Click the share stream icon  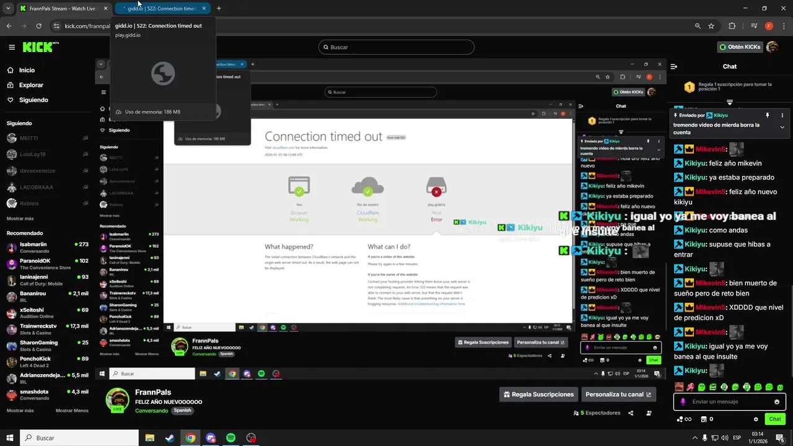pyautogui.click(x=631, y=413)
